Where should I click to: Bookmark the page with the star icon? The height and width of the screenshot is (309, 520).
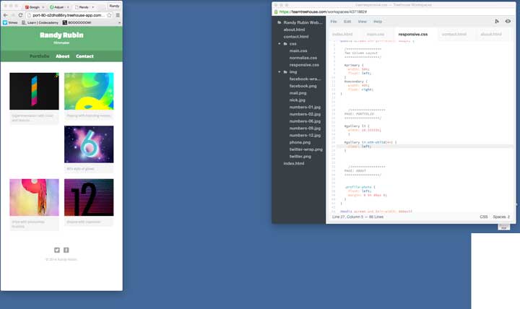109,14
